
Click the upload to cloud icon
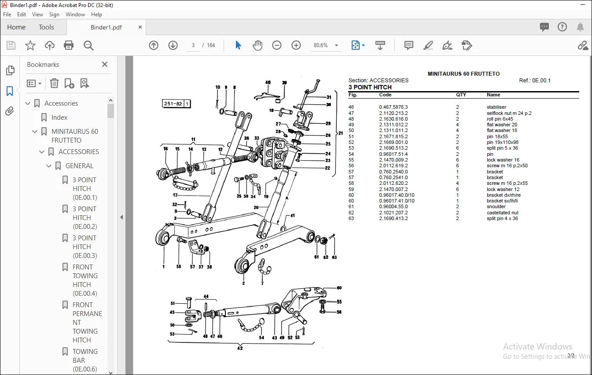[50, 45]
